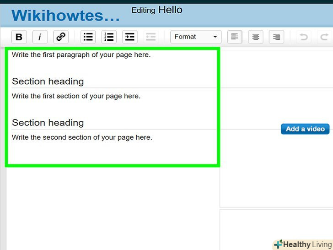Insert a bulleted list
This screenshot has width=333, height=250.
pyautogui.click(x=88, y=37)
